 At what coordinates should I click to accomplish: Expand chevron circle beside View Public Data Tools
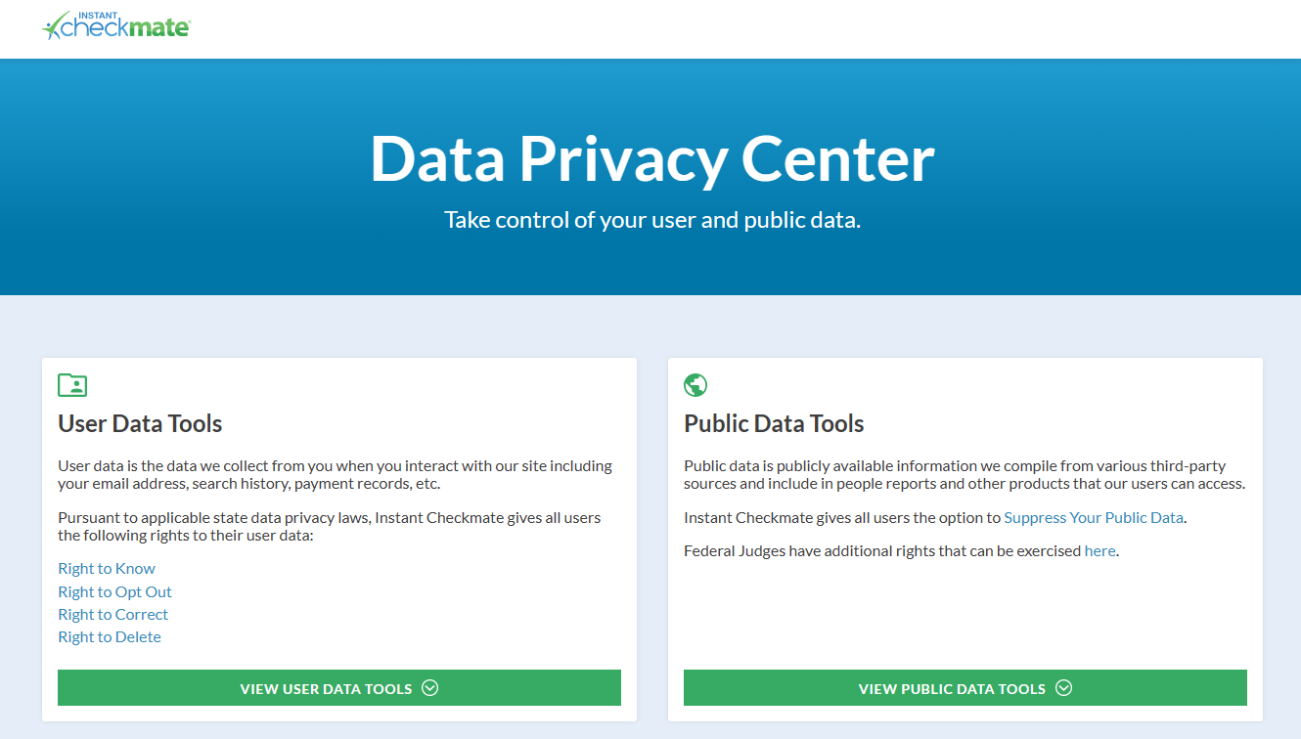1064,688
